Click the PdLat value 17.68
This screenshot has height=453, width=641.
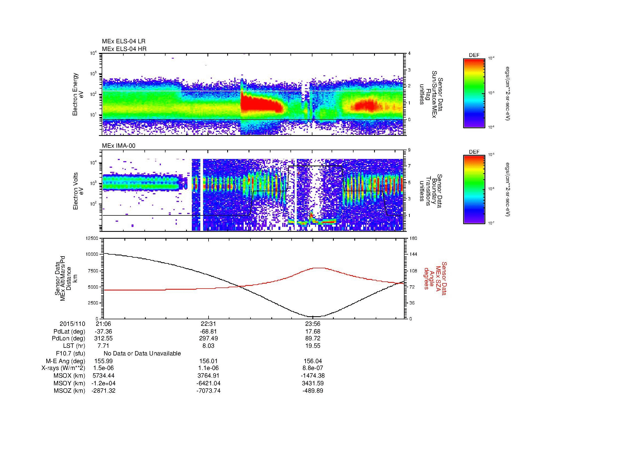point(313,332)
